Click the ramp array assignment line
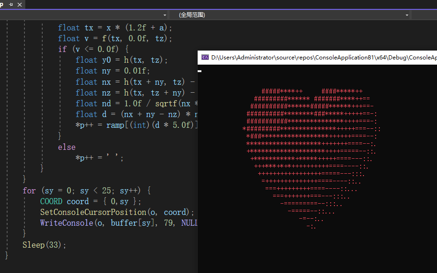Viewport: 437px width, 273px height. tap(137, 125)
